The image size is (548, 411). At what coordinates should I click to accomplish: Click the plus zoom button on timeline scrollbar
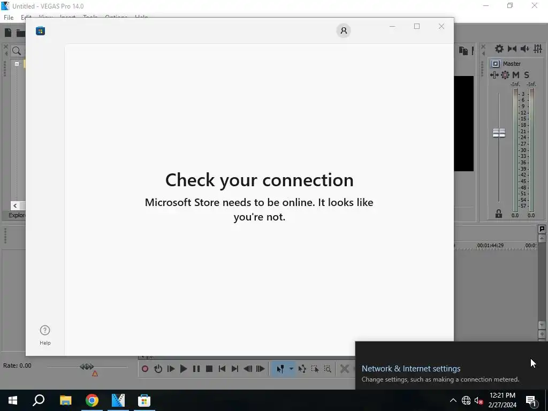tap(542, 334)
